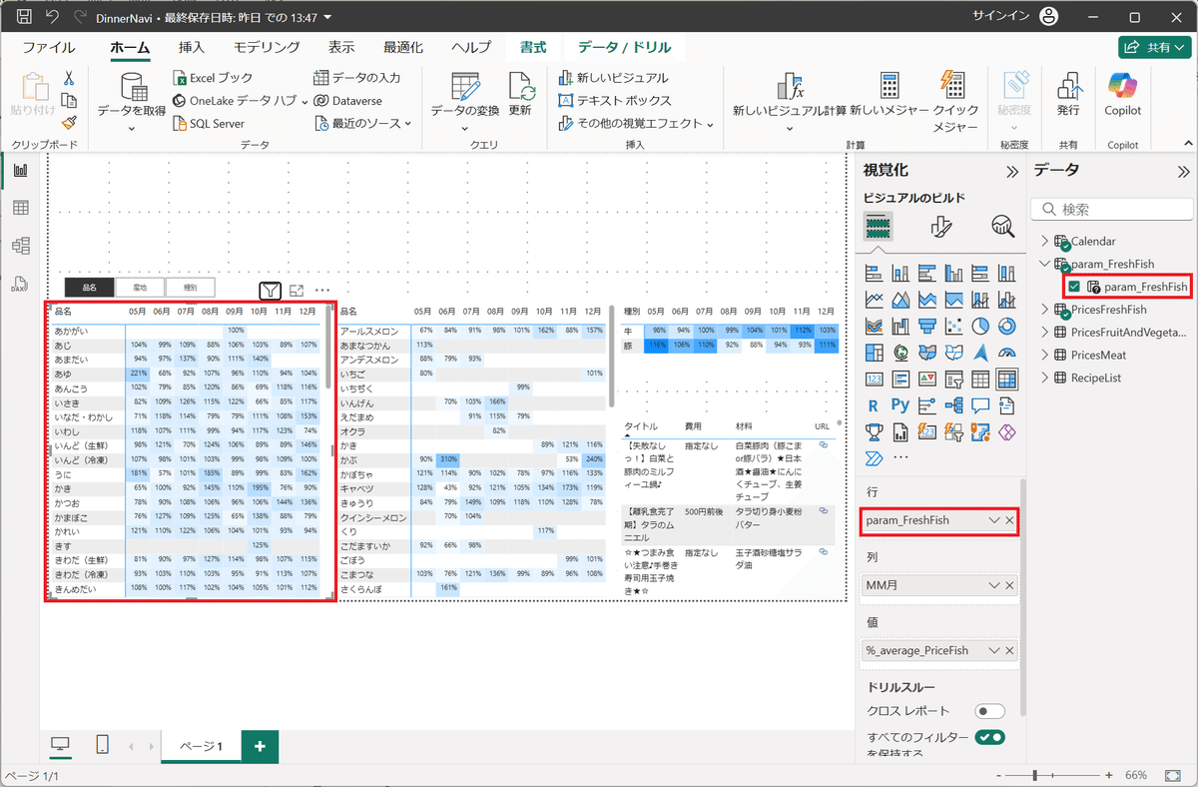Select the funnel chart visual type
1198x787 pixels.
coord(927,326)
